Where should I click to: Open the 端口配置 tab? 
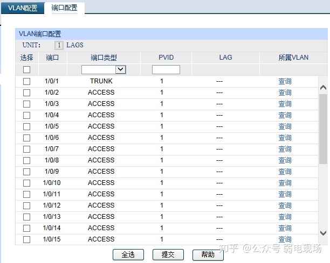64,8
